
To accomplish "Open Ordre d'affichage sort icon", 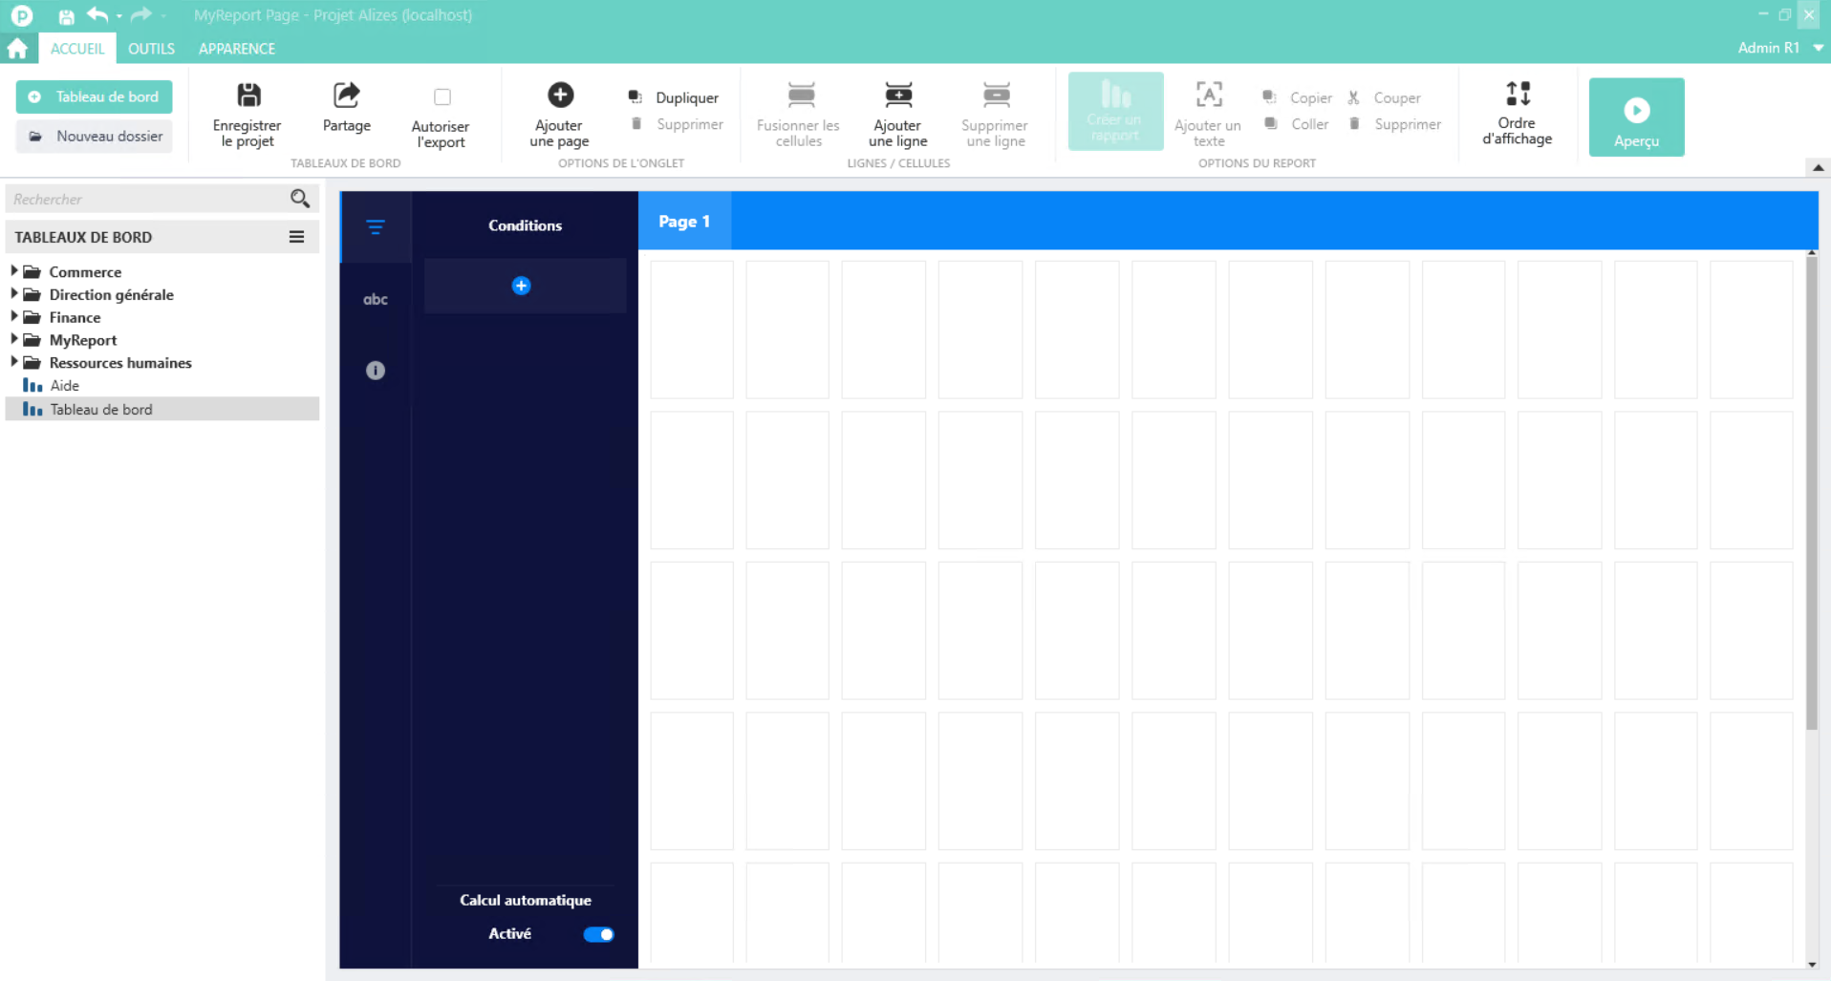I will [1517, 95].
